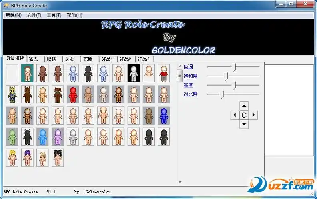Screen dimensions: 317x199
Task: Click the 色调 hue slider
Action: [233, 67]
